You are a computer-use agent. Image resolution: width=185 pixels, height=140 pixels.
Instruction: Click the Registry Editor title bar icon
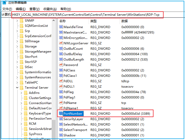coord(4,3)
